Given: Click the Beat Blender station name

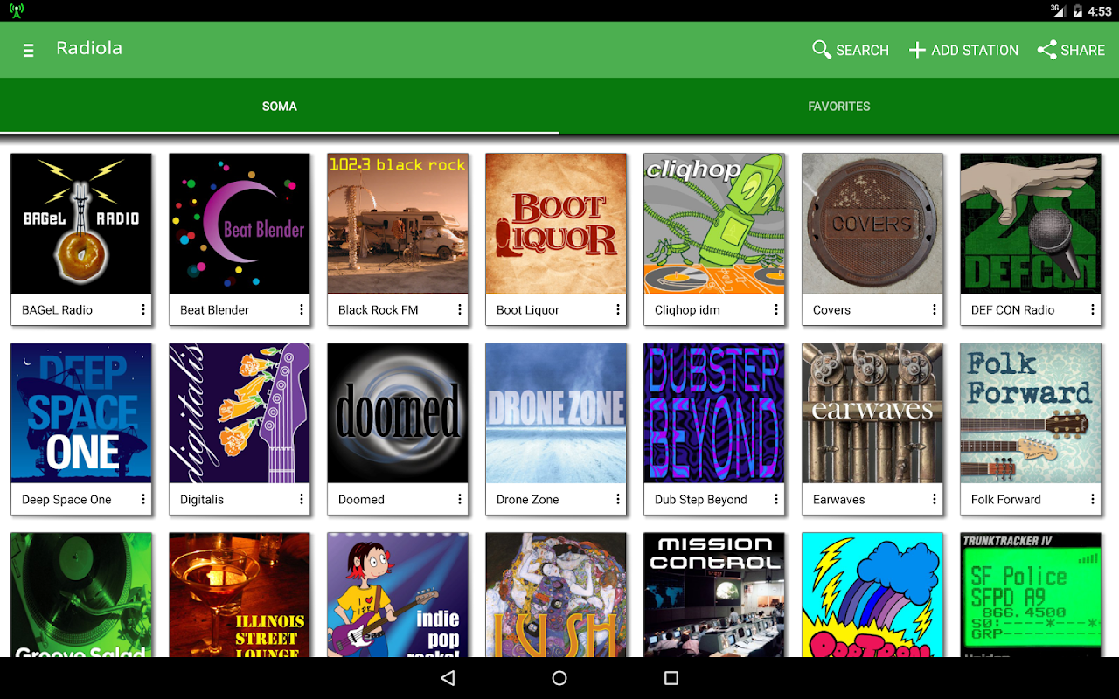Looking at the screenshot, I should (x=214, y=310).
